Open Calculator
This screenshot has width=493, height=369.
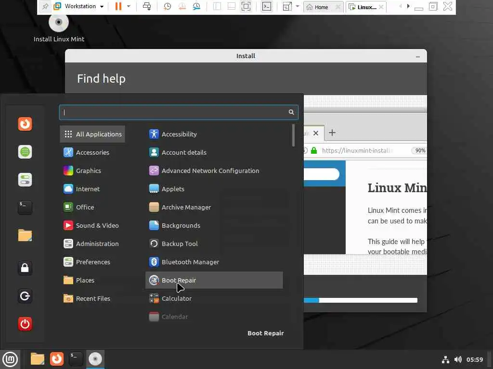coord(214,298)
